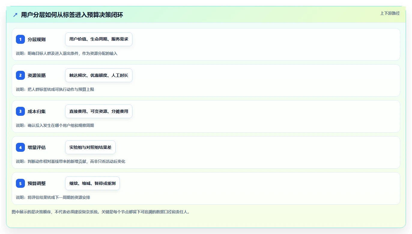Viewport: 412px width, 234px height.
Task: Click the step 1 number badge
Action: tap(20, 39)
